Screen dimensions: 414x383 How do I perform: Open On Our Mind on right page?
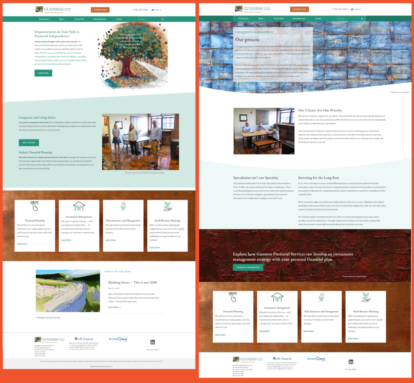(279, 19)
